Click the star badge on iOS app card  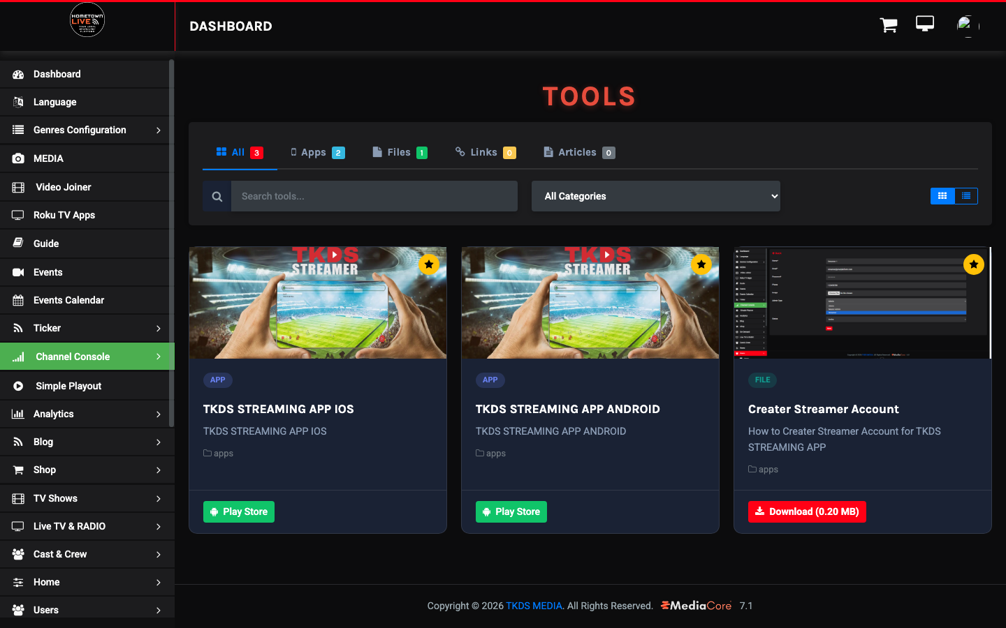429,264
